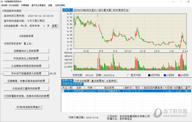192x122 pixels.
Task: Click the 6-21 date axis label
Action: point(86,51)
